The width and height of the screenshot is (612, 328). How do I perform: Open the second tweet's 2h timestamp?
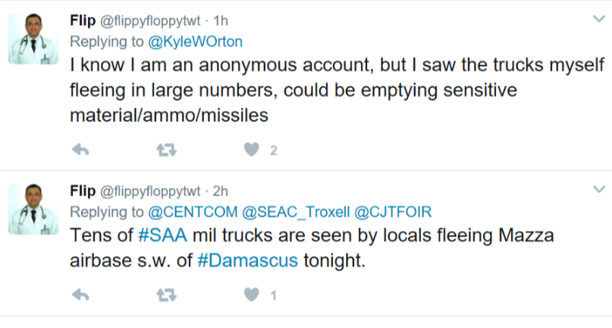tap(221, 191)
